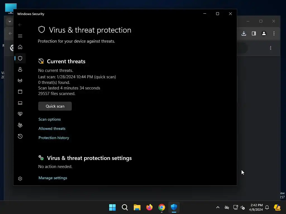Open File Explorer from the taskbar
This screenshot has width=286, height=214.
[137, 207]
